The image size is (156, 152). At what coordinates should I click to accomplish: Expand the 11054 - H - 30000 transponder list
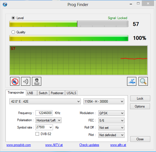point(104,101)
